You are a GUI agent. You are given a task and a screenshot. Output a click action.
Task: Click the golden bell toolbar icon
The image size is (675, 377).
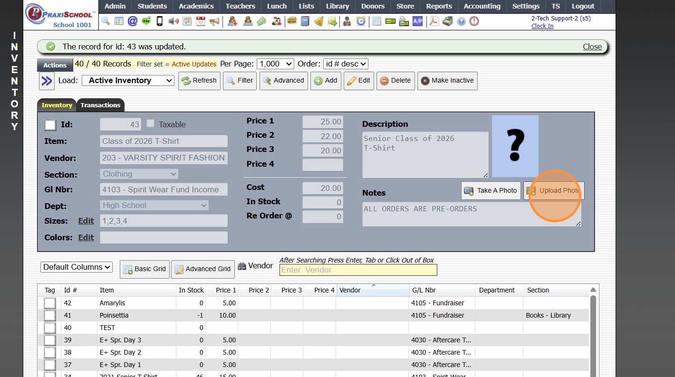point(319,21)
